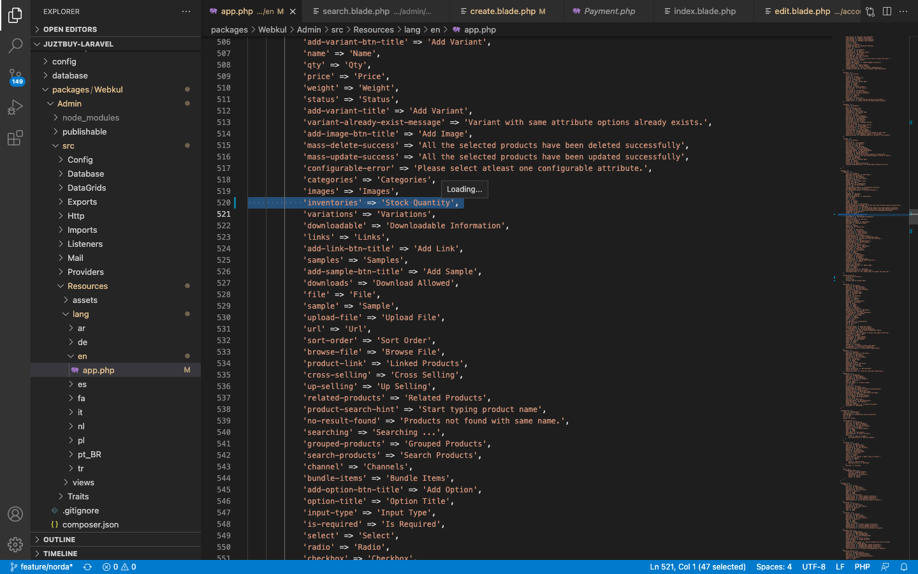Expand the Http folder

[x=115, y=216]
